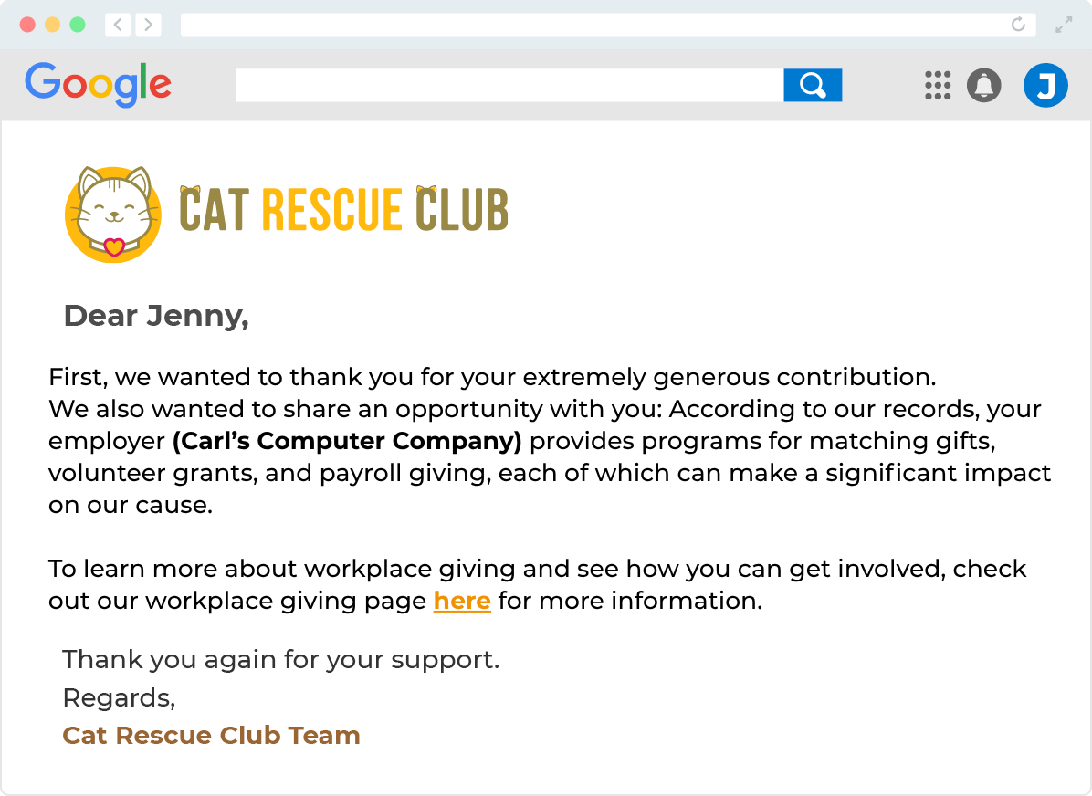The height and width of the screenshot is (796, 1092).
Task: Click the Dear Jenny greeting
Action: [x=156, y=316]
